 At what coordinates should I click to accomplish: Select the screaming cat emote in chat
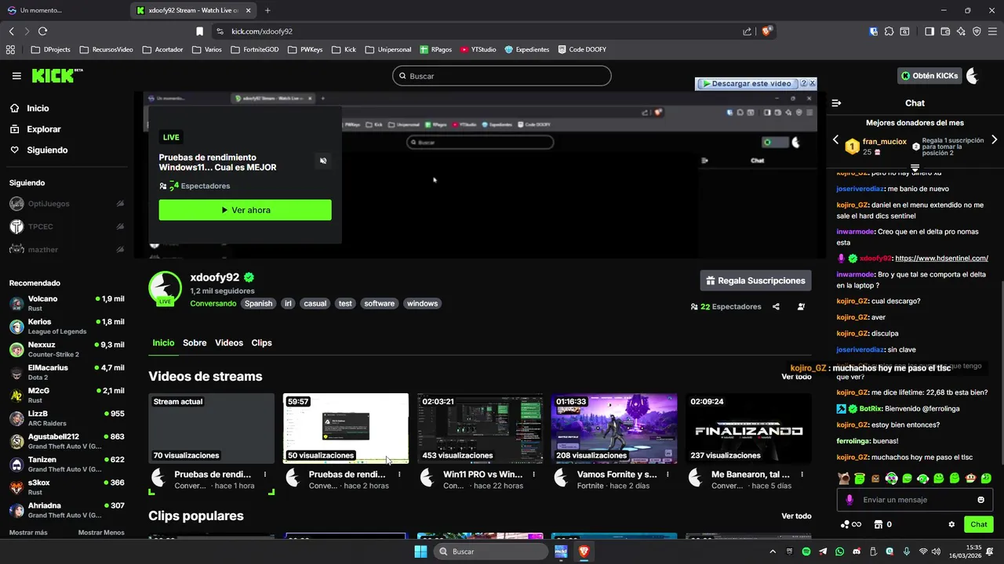844,478
